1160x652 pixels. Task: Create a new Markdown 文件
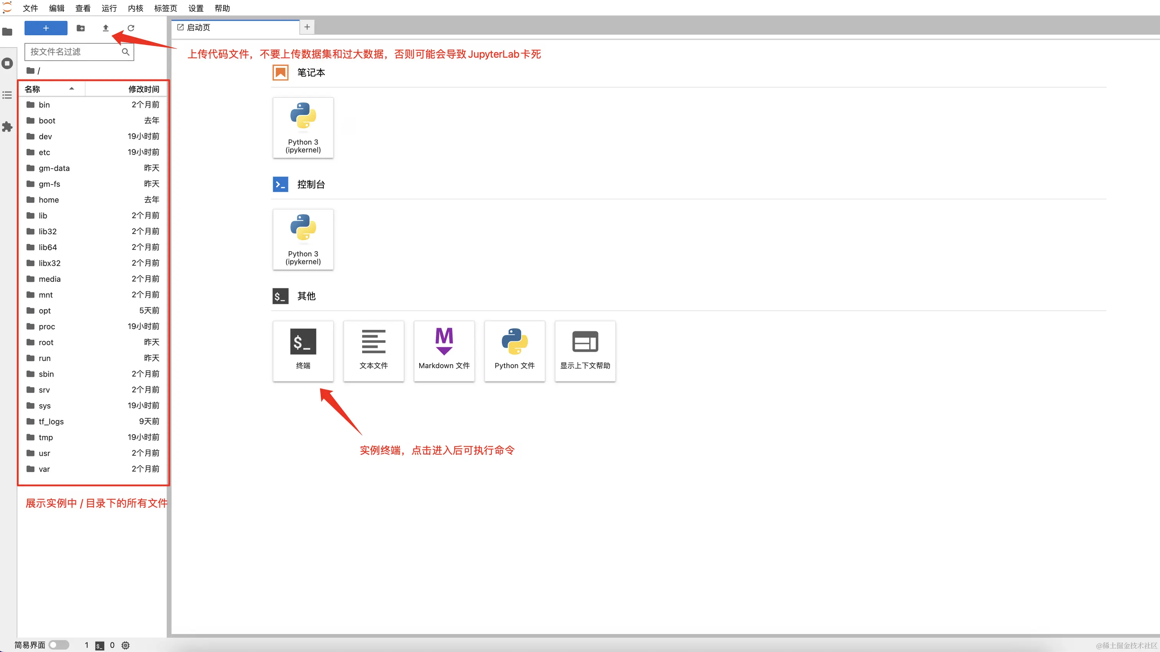tap(443, 350)
